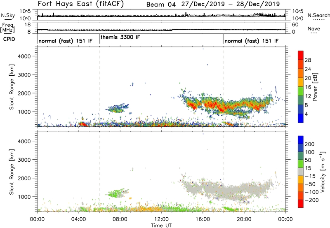Click the blue-green scatter patch near 08:00 in power panel

click(x=117, y=108)
